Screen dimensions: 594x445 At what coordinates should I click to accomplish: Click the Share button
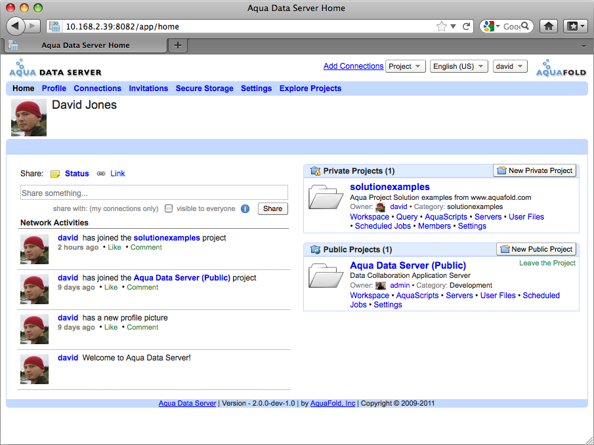273,208
